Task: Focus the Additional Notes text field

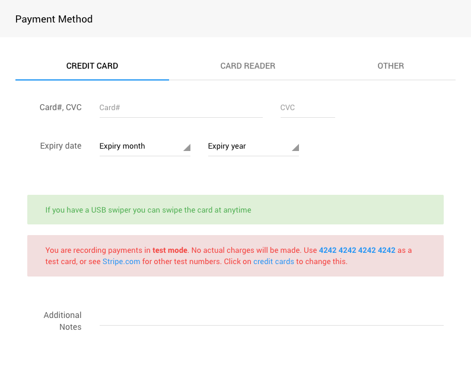Action: coord(271,317)
